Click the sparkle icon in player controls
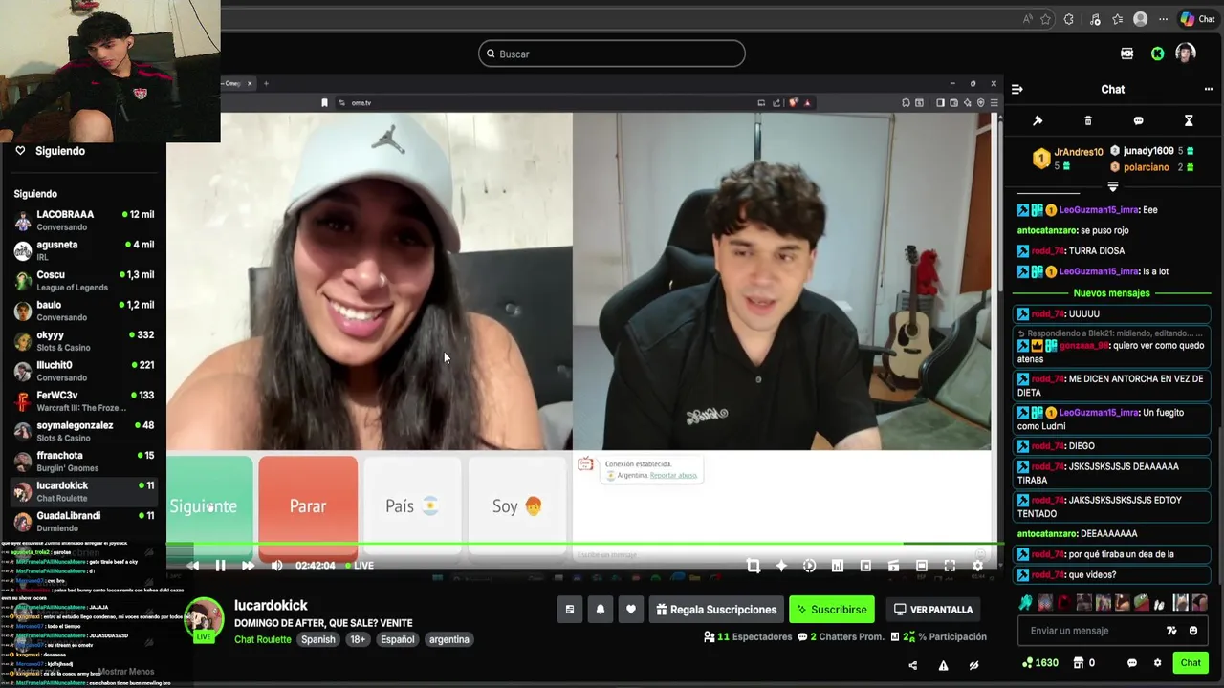 point(781,566)
